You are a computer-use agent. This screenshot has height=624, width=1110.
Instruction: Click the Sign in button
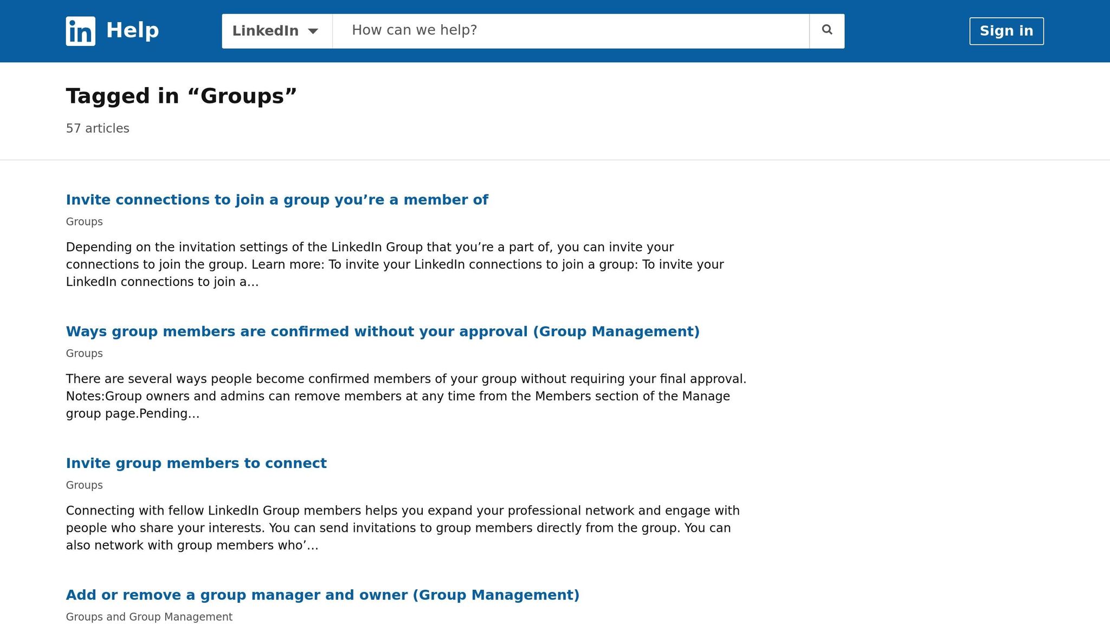[1006, 31]
